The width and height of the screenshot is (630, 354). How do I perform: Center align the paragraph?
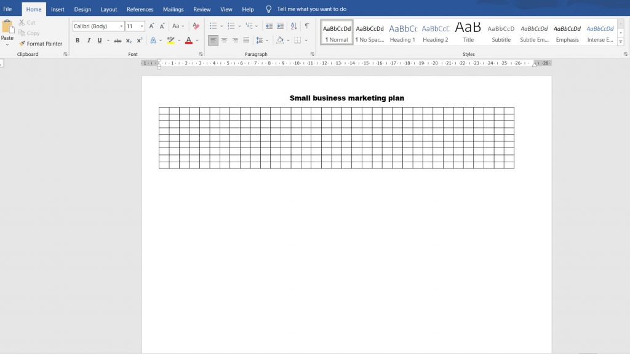coord(224,40)
